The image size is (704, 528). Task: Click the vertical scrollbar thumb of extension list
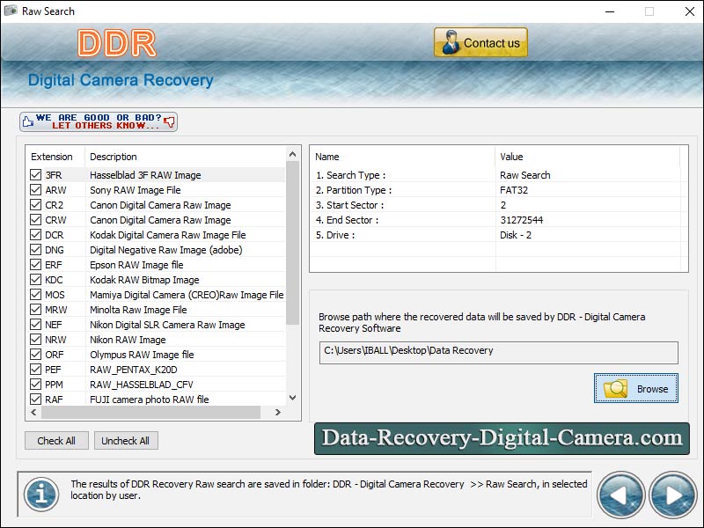293,243
